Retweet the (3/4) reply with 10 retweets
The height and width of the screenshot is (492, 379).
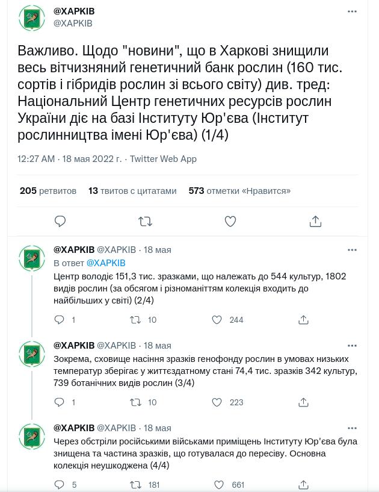[x=135, y=402]
